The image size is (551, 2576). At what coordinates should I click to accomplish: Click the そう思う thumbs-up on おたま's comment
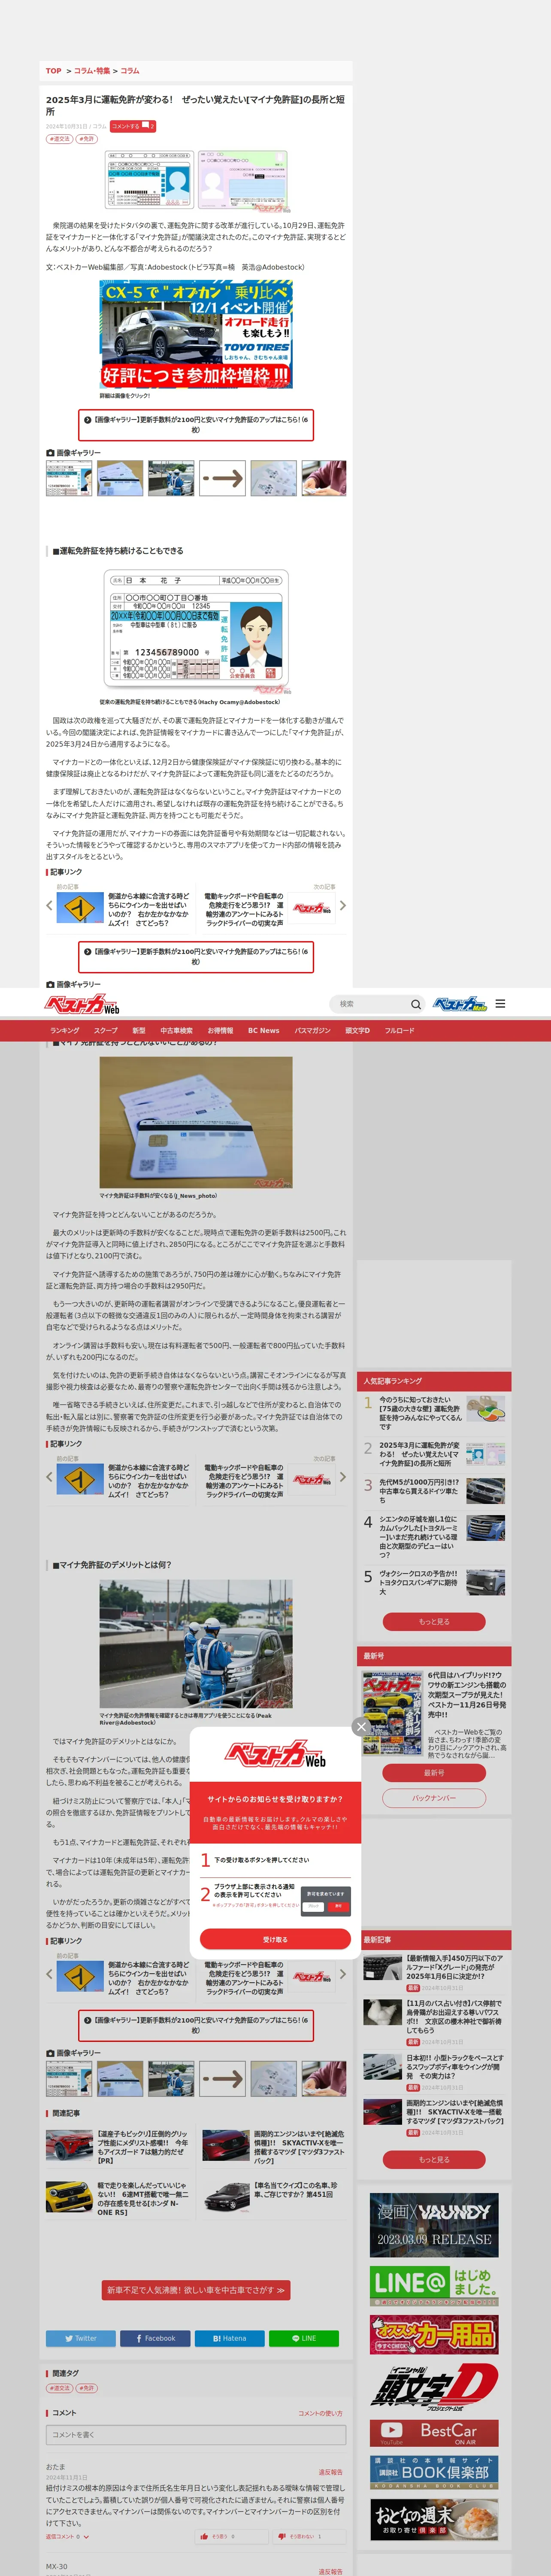click(233, 2536)
